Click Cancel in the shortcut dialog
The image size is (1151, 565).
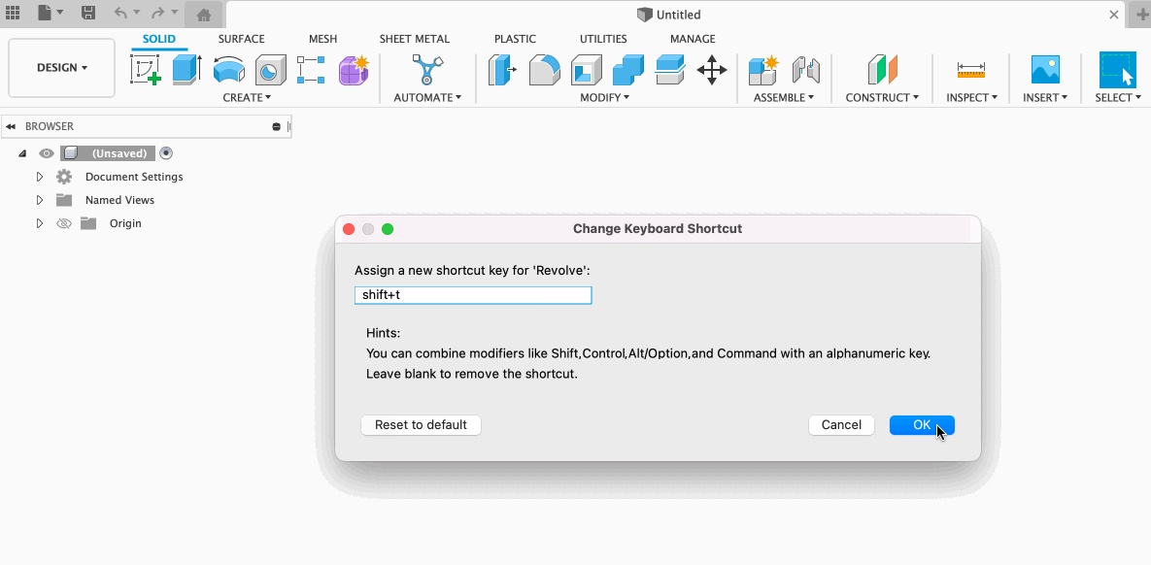click(x=841, y=425)
